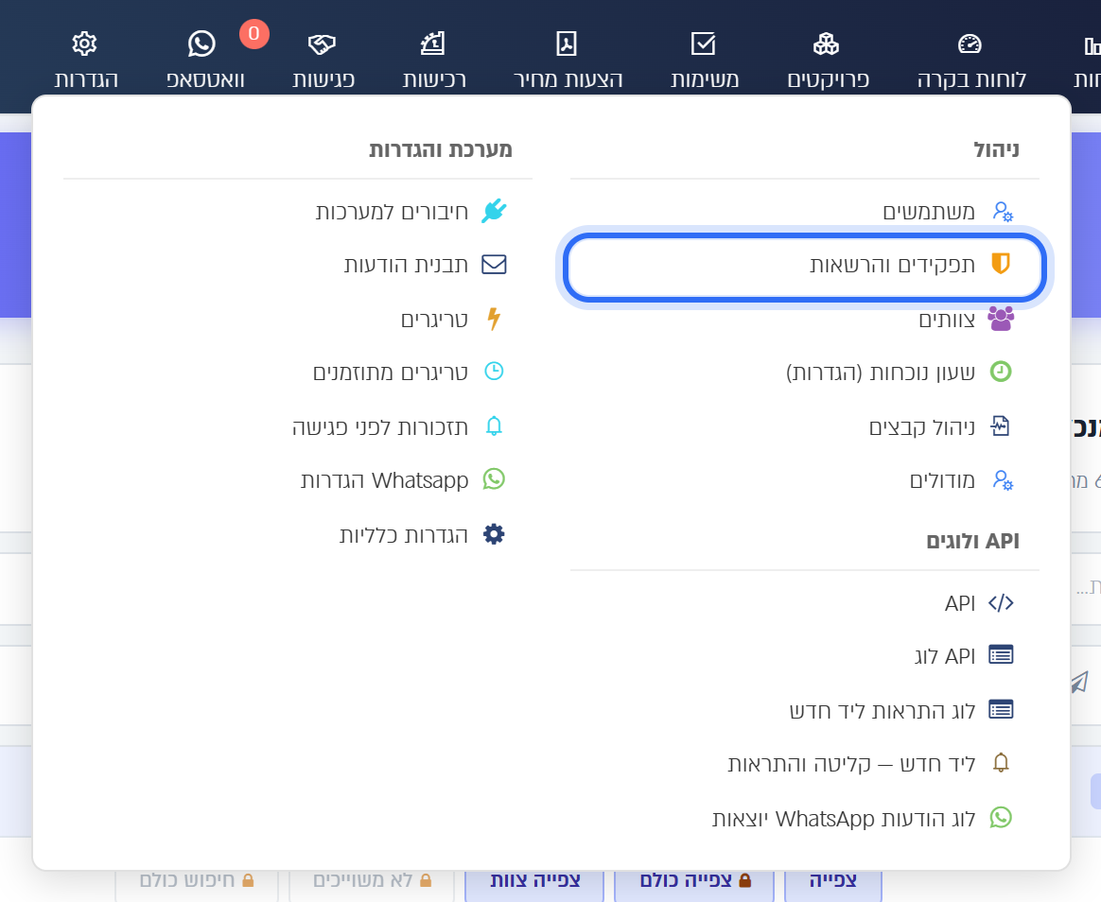Click the פרויקטים label in top navigation
1101x902 pixels.
tap(828, 79)
